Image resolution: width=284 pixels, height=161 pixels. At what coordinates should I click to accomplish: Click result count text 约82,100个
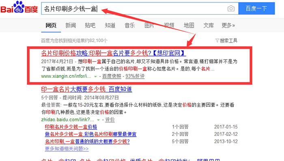[74, 41]
